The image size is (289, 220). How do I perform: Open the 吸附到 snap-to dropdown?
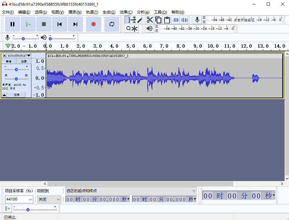coord(49,199)
